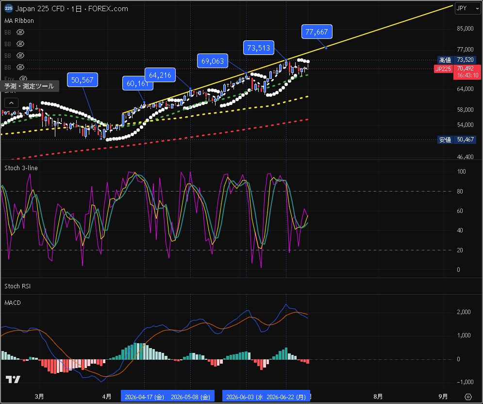
Task: Click the 58,000 price axis value
Action: [465, 110]
